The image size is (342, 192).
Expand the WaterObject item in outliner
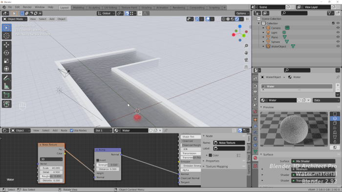263,46
